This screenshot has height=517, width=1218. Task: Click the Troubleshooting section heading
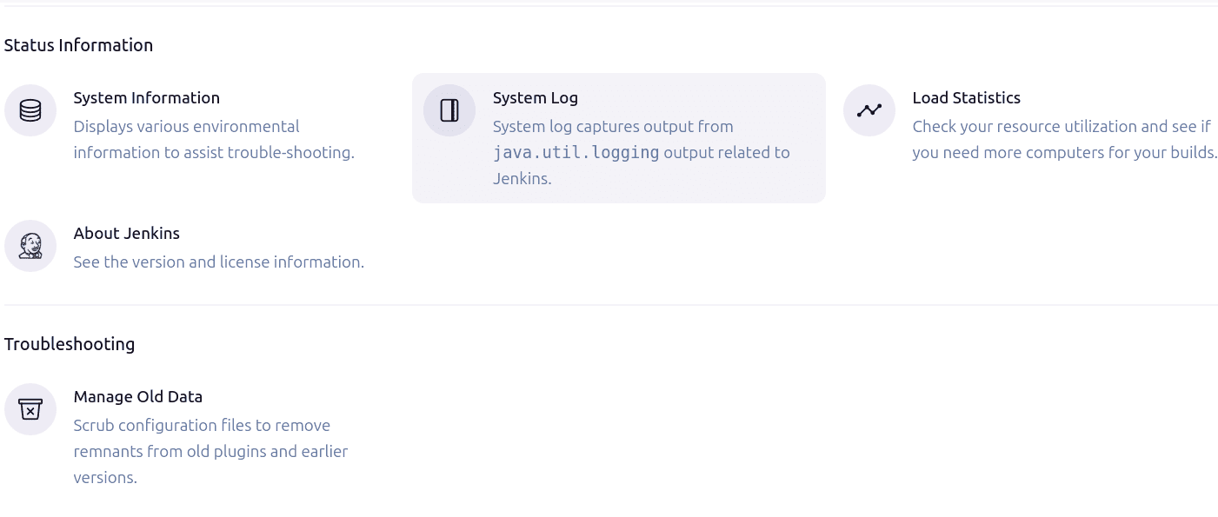pyautogui.click(x=70, y=344)
